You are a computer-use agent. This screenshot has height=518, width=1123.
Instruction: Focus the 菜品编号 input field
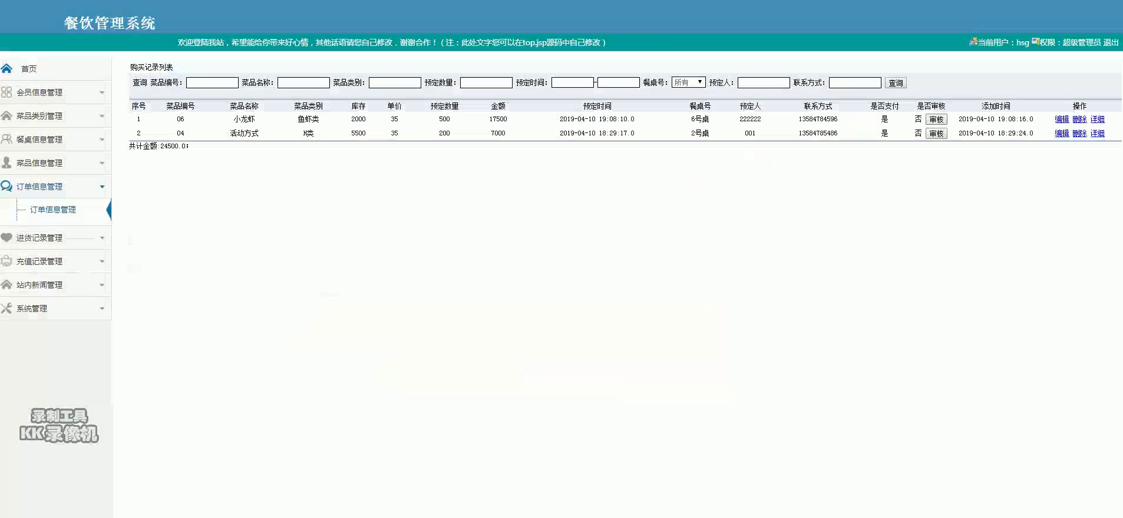tap(212, 82)
